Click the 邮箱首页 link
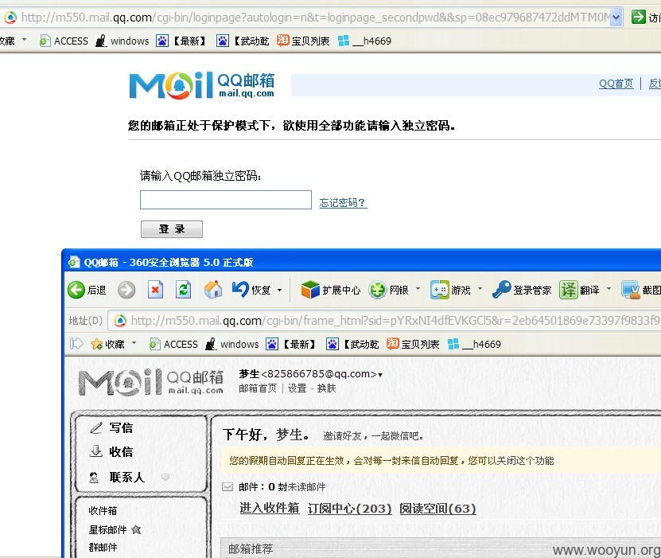Image resolution: width=661 pixels, height=558 pixels. (258, 388)
